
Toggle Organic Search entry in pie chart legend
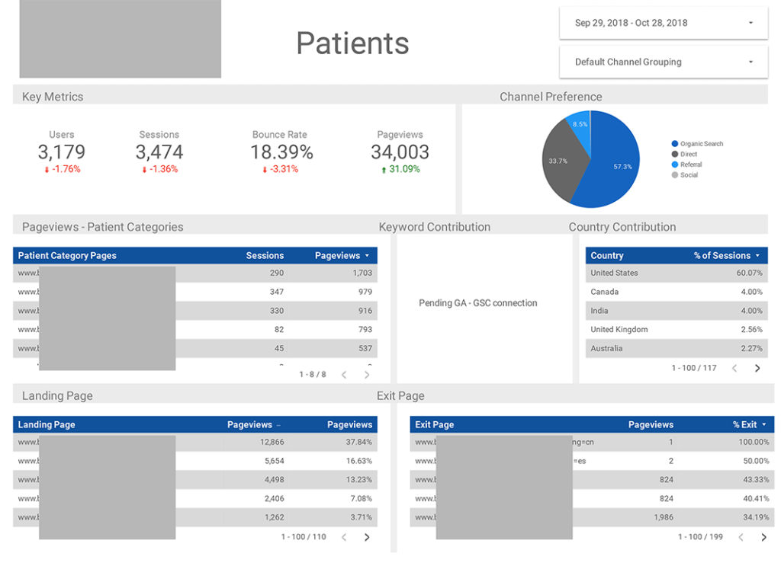696,143
